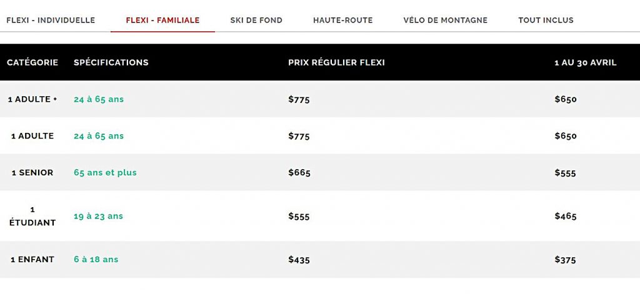The image size is (640, 294).
Task: Switch to the Ski de Fond tab
Action: (x=256, y=20)
